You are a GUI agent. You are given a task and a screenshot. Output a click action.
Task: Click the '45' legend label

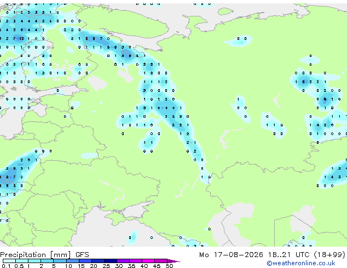(157, 266)
